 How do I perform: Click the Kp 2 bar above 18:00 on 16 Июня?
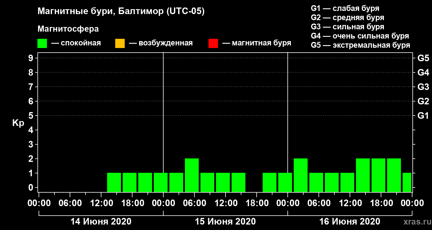378,175
